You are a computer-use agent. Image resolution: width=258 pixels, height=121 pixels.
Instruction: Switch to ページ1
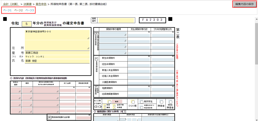[7, 10]
